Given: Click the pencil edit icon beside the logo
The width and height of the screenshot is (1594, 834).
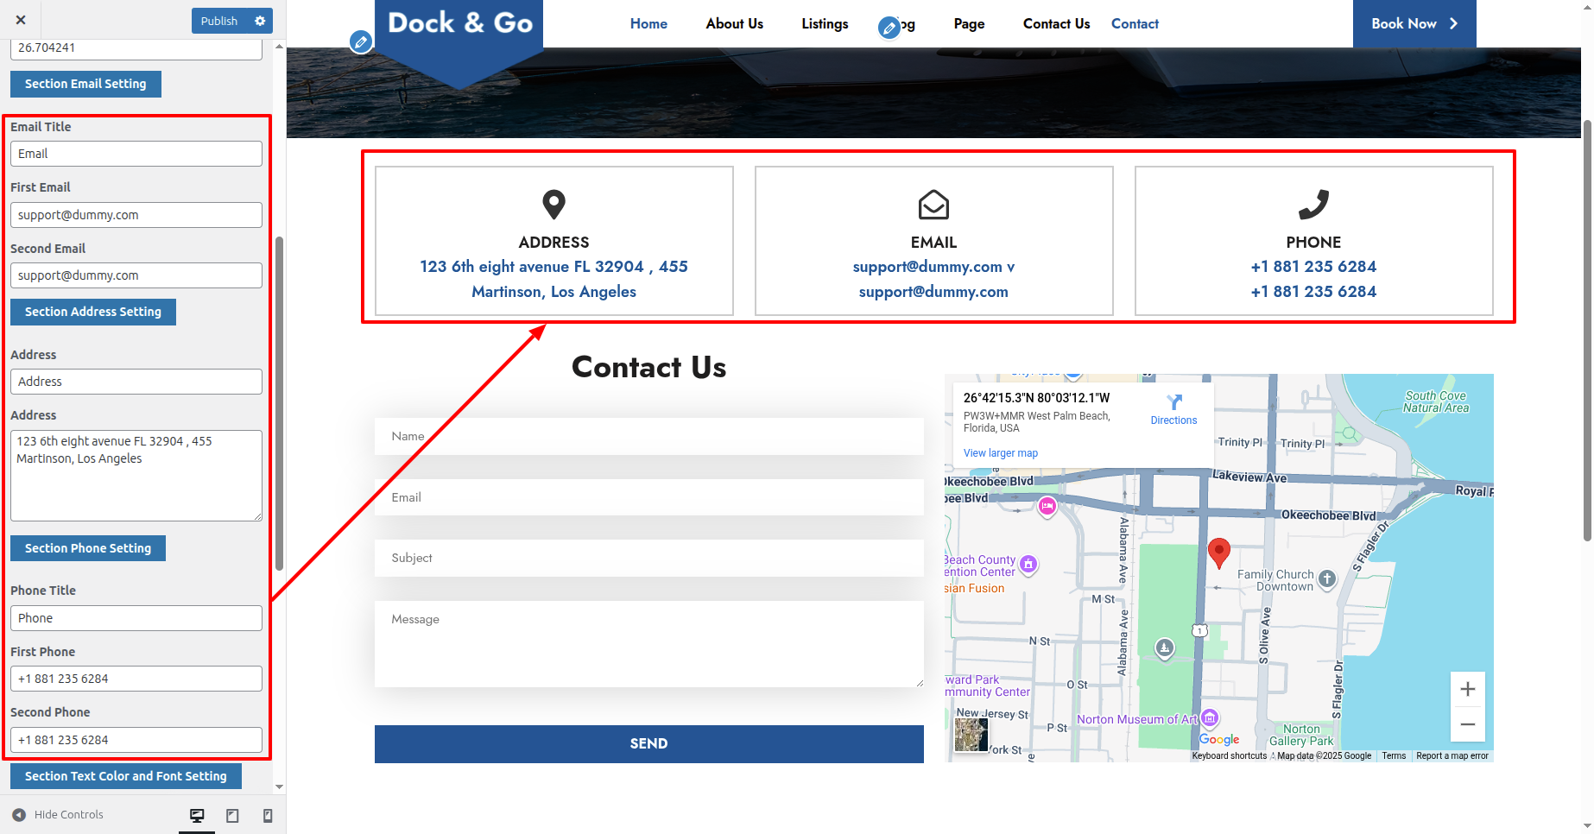Looking at the screenshot, I should pos(361,41).
